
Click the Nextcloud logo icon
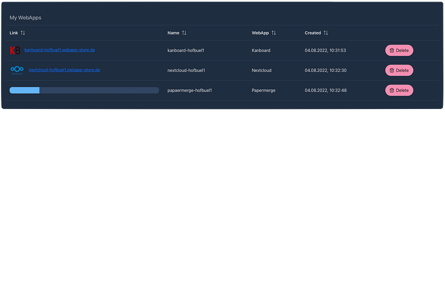pos(17,70)
